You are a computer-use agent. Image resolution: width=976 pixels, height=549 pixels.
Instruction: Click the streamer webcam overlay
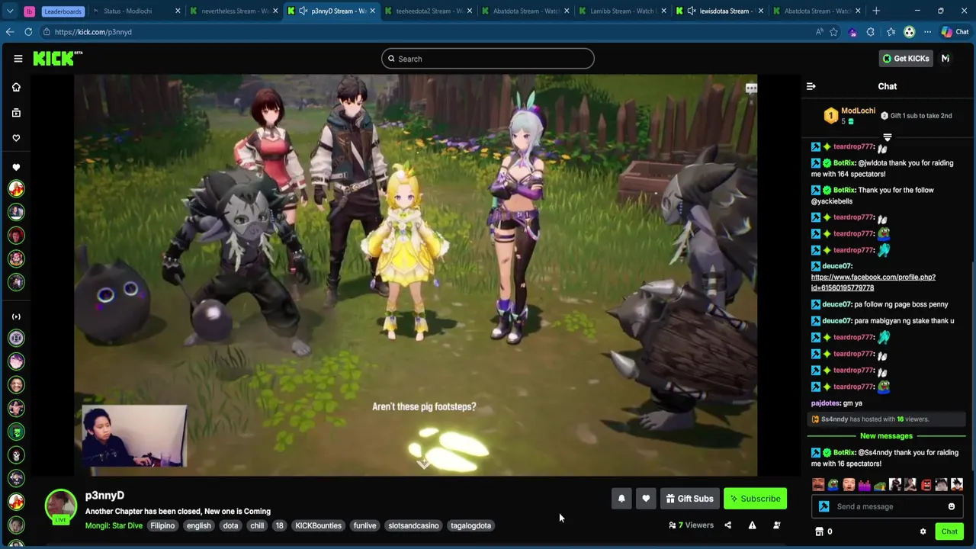coord(134,435)
